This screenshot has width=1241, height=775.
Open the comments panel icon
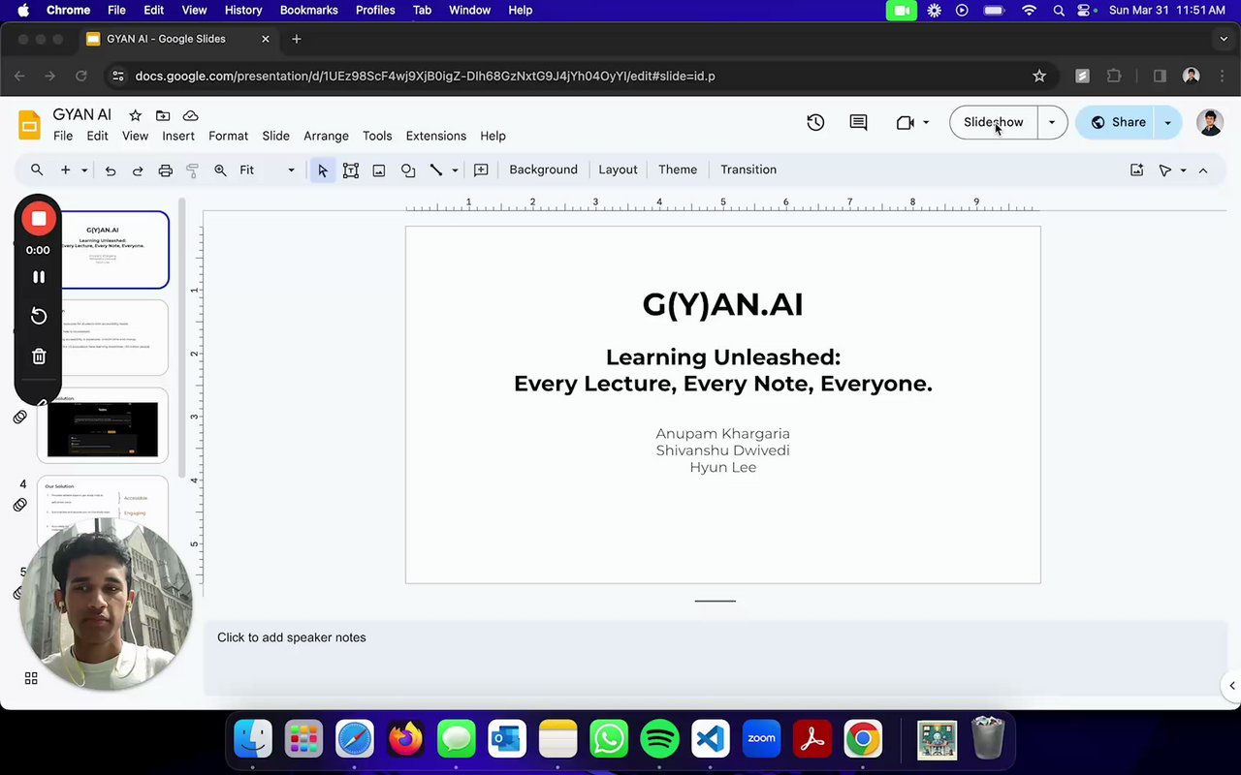point(858,122)
